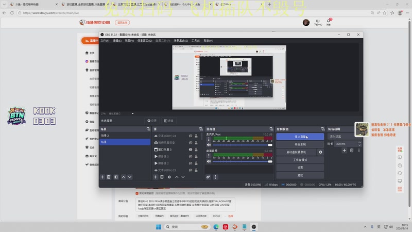Unlock 窗口采集 3 source
412x232 pixels.
pos(196,150)
